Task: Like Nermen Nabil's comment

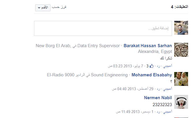Action: (x=168, y=111)
